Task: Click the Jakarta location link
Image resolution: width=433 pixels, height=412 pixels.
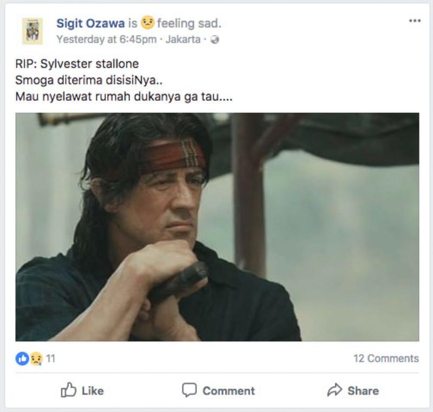Action: click(x=183, y=40)
